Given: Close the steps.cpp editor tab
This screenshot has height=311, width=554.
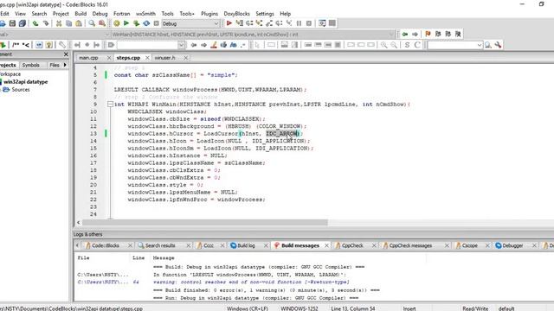Looking at the screenshot, I should (147, 58).
